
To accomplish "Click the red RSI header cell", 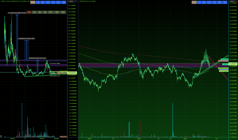I will [29, 12].
